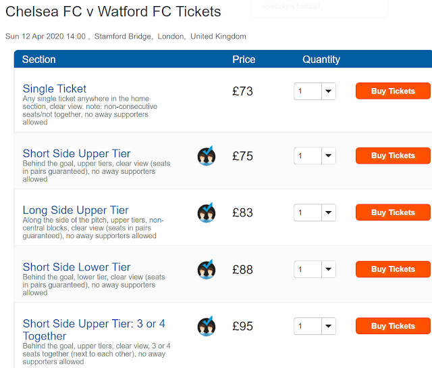Screen dimensions: 432x368
Task: Click the badge icon in the 3 or 4 Together row
Action: (206, 327)
